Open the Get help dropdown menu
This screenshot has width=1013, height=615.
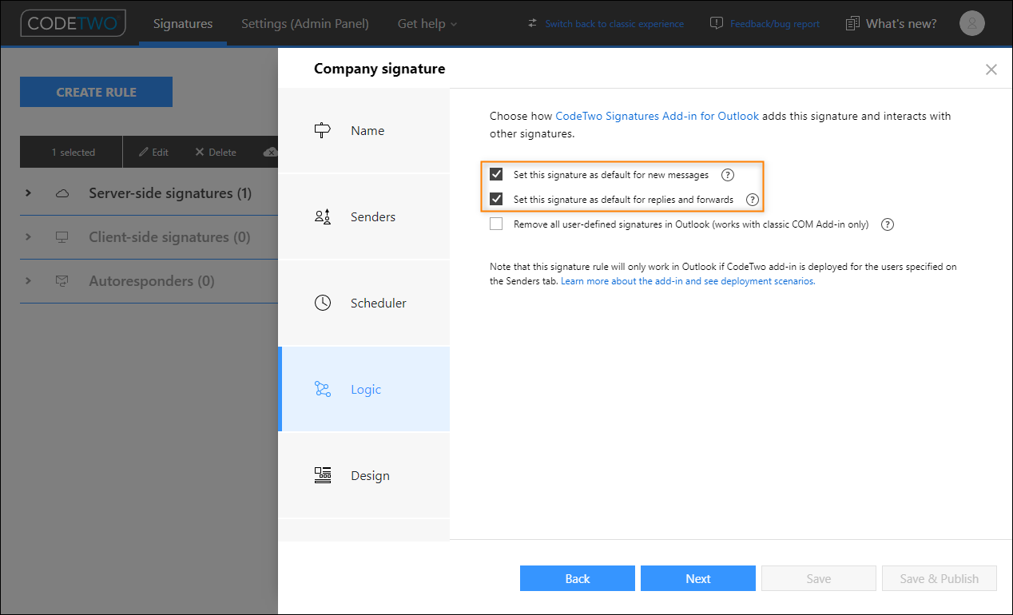click(427, 24)
